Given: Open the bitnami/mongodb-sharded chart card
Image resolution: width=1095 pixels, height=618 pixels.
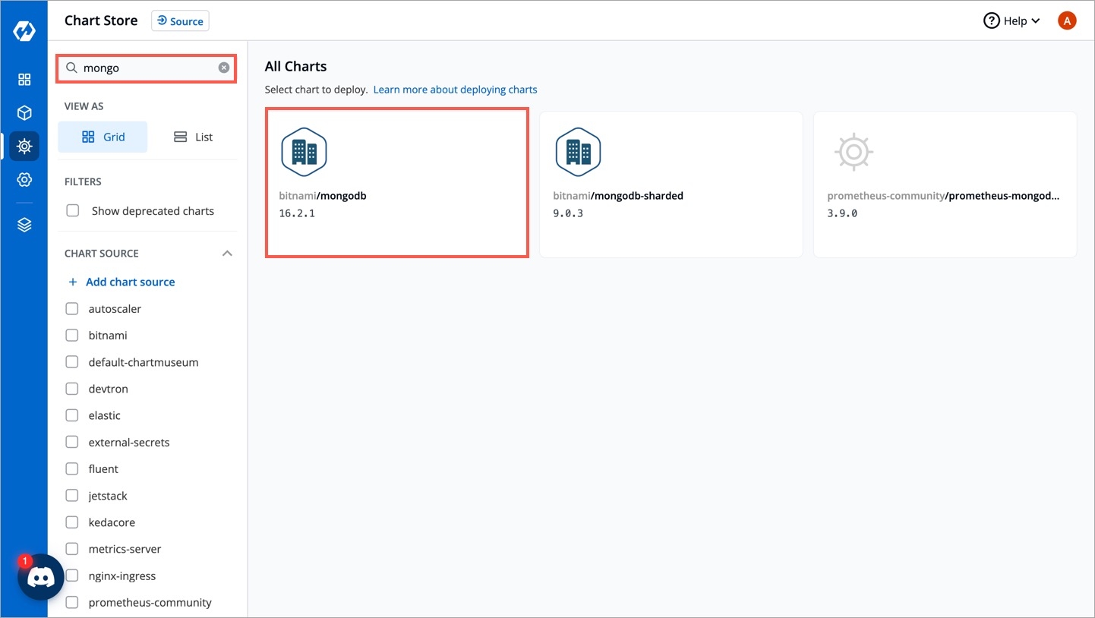Looking at the screenshot, I should pyautogui.click(x=671, y=184).
